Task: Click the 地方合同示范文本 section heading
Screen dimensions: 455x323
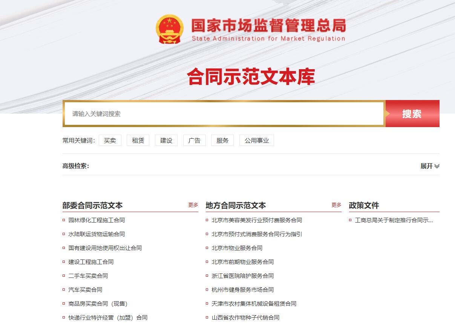Action: tap(236, 205)
